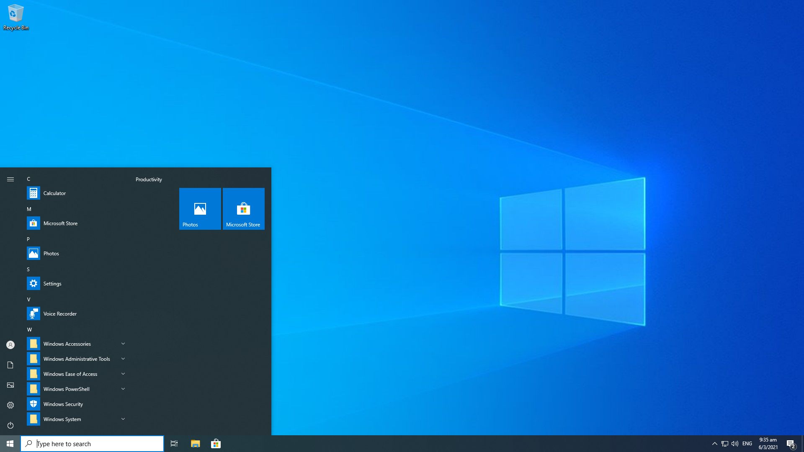Click the Microsoft Store tile under Productivity
This screenshot has height=452, width=804.
pos(243,209)
